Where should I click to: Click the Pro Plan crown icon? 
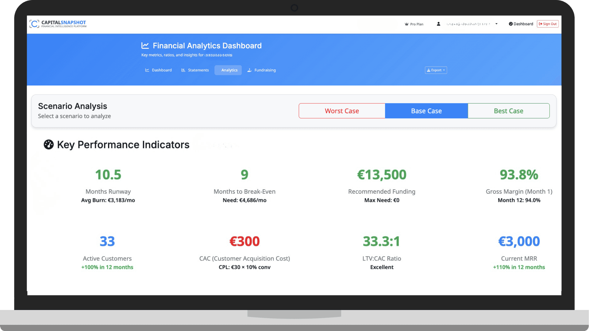click(x=406, y=24)
